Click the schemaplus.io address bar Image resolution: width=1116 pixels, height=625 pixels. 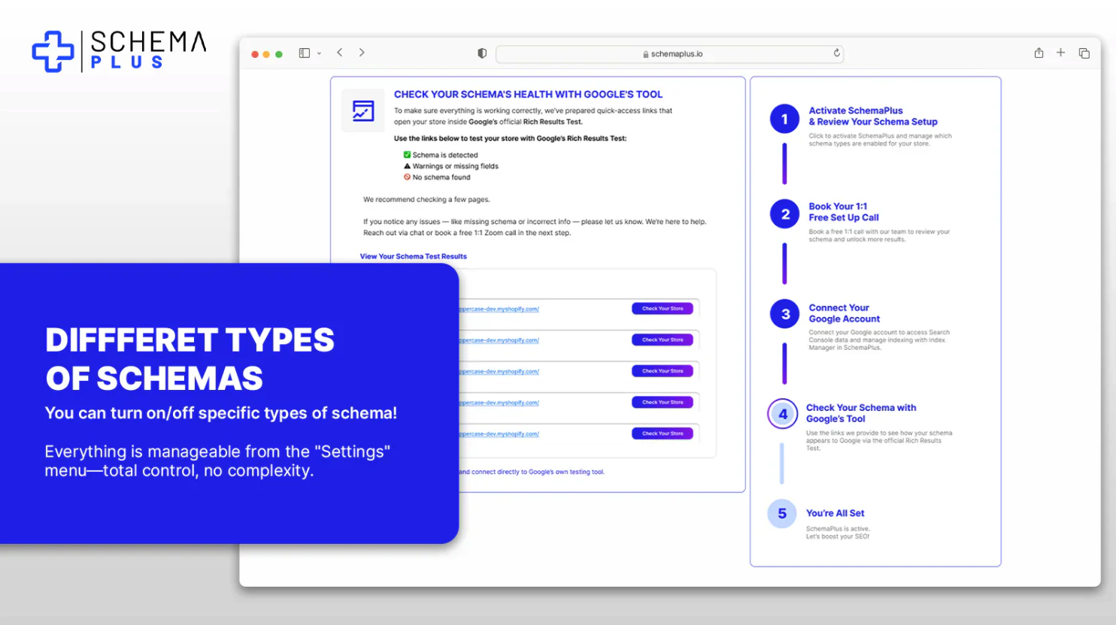point(669,54)
